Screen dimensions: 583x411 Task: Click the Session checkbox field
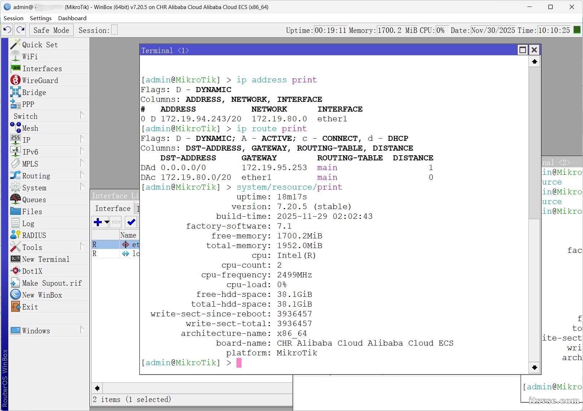click(x=114, y=30)
